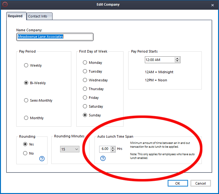
Task: Increase Auto Lunch hours with up arrow
Action: (113, 148)
